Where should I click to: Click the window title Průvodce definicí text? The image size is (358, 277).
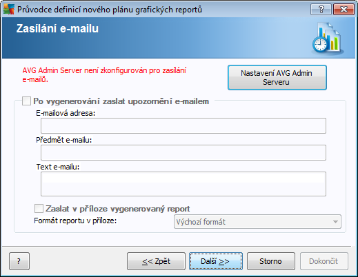(x=110, y=10)
